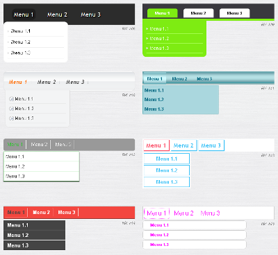Select the green Menu 1 tab

pos(163,13)
